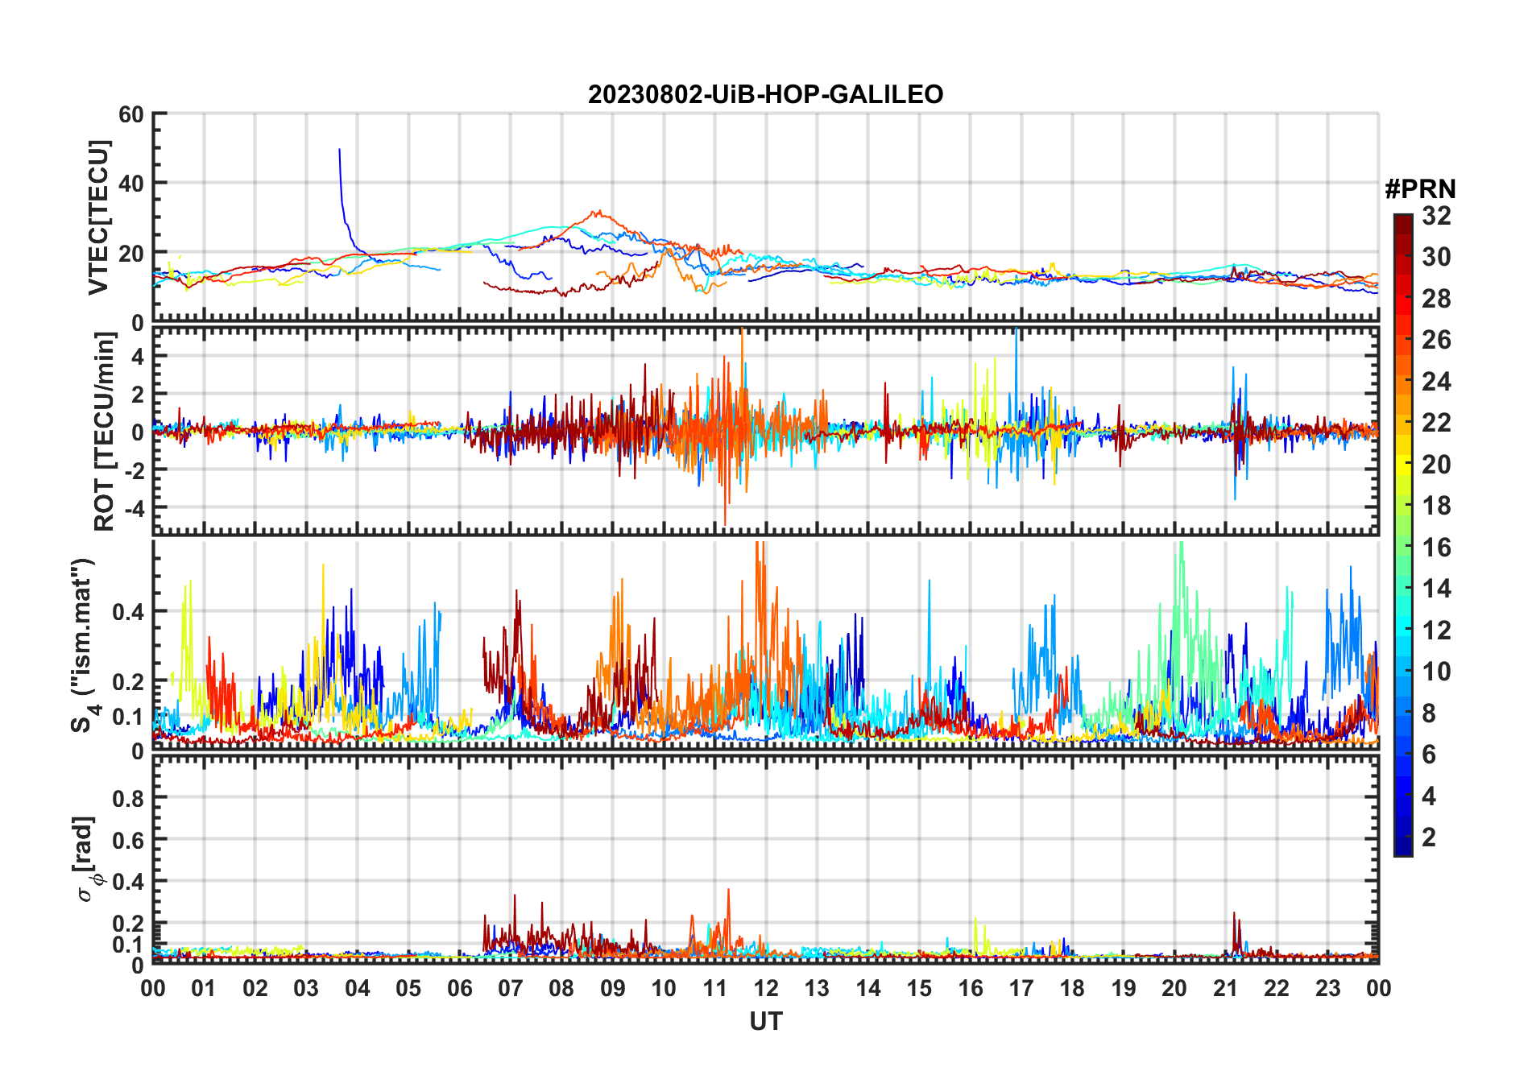Image resolution: width=1532 pixels, height=1071 pixels.
Task: Select the VTEC[TECU] y-axis label
Action: (98, 217)
